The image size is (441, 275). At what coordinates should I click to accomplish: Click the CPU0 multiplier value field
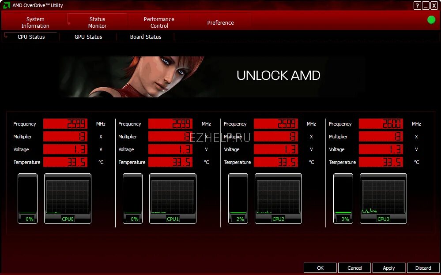(x=65, y=137)
